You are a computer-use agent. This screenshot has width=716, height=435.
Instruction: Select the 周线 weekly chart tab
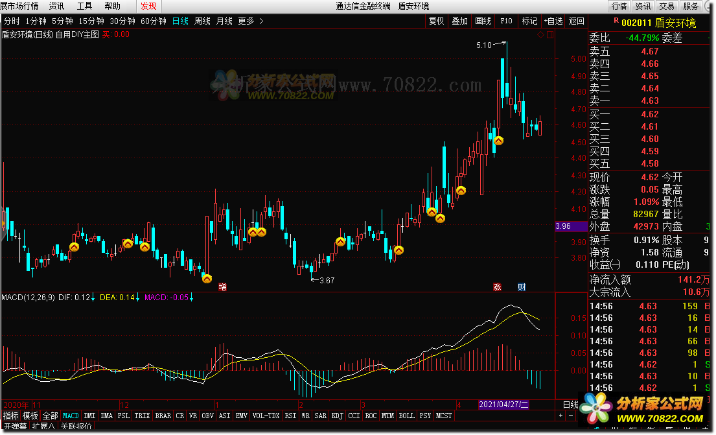point(202,21)
